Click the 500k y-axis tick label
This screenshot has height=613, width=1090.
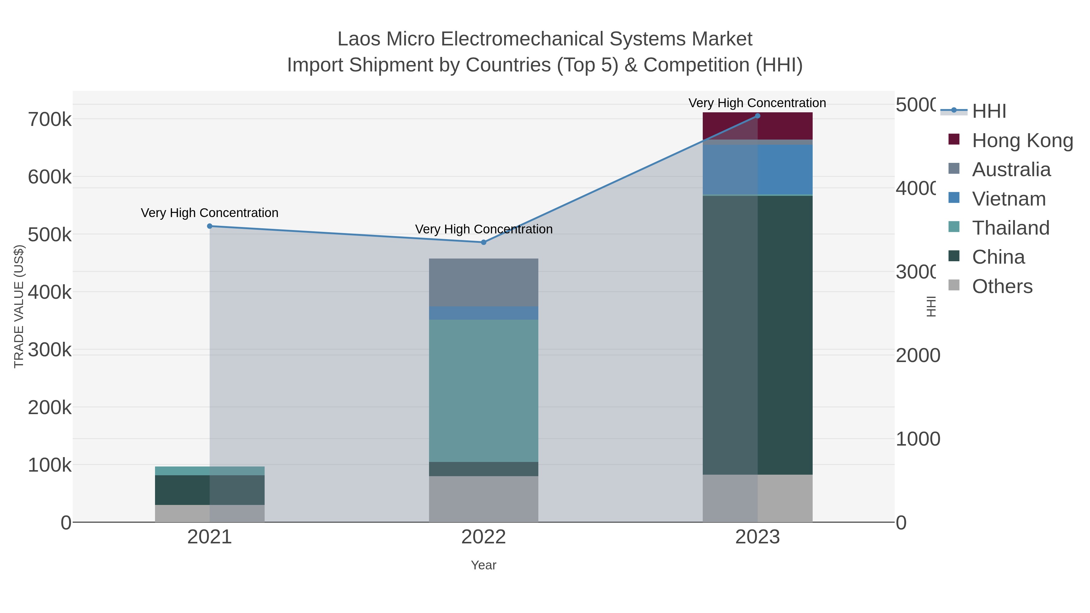(50, 235)
